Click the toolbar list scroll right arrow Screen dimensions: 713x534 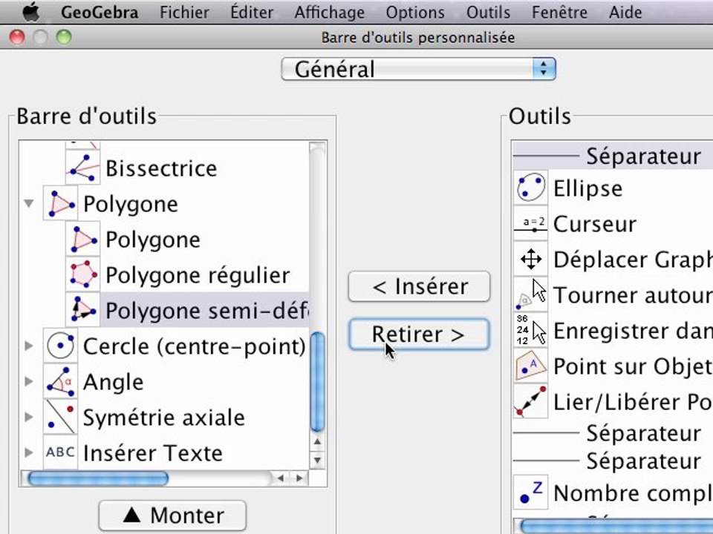tap(299, 478)
